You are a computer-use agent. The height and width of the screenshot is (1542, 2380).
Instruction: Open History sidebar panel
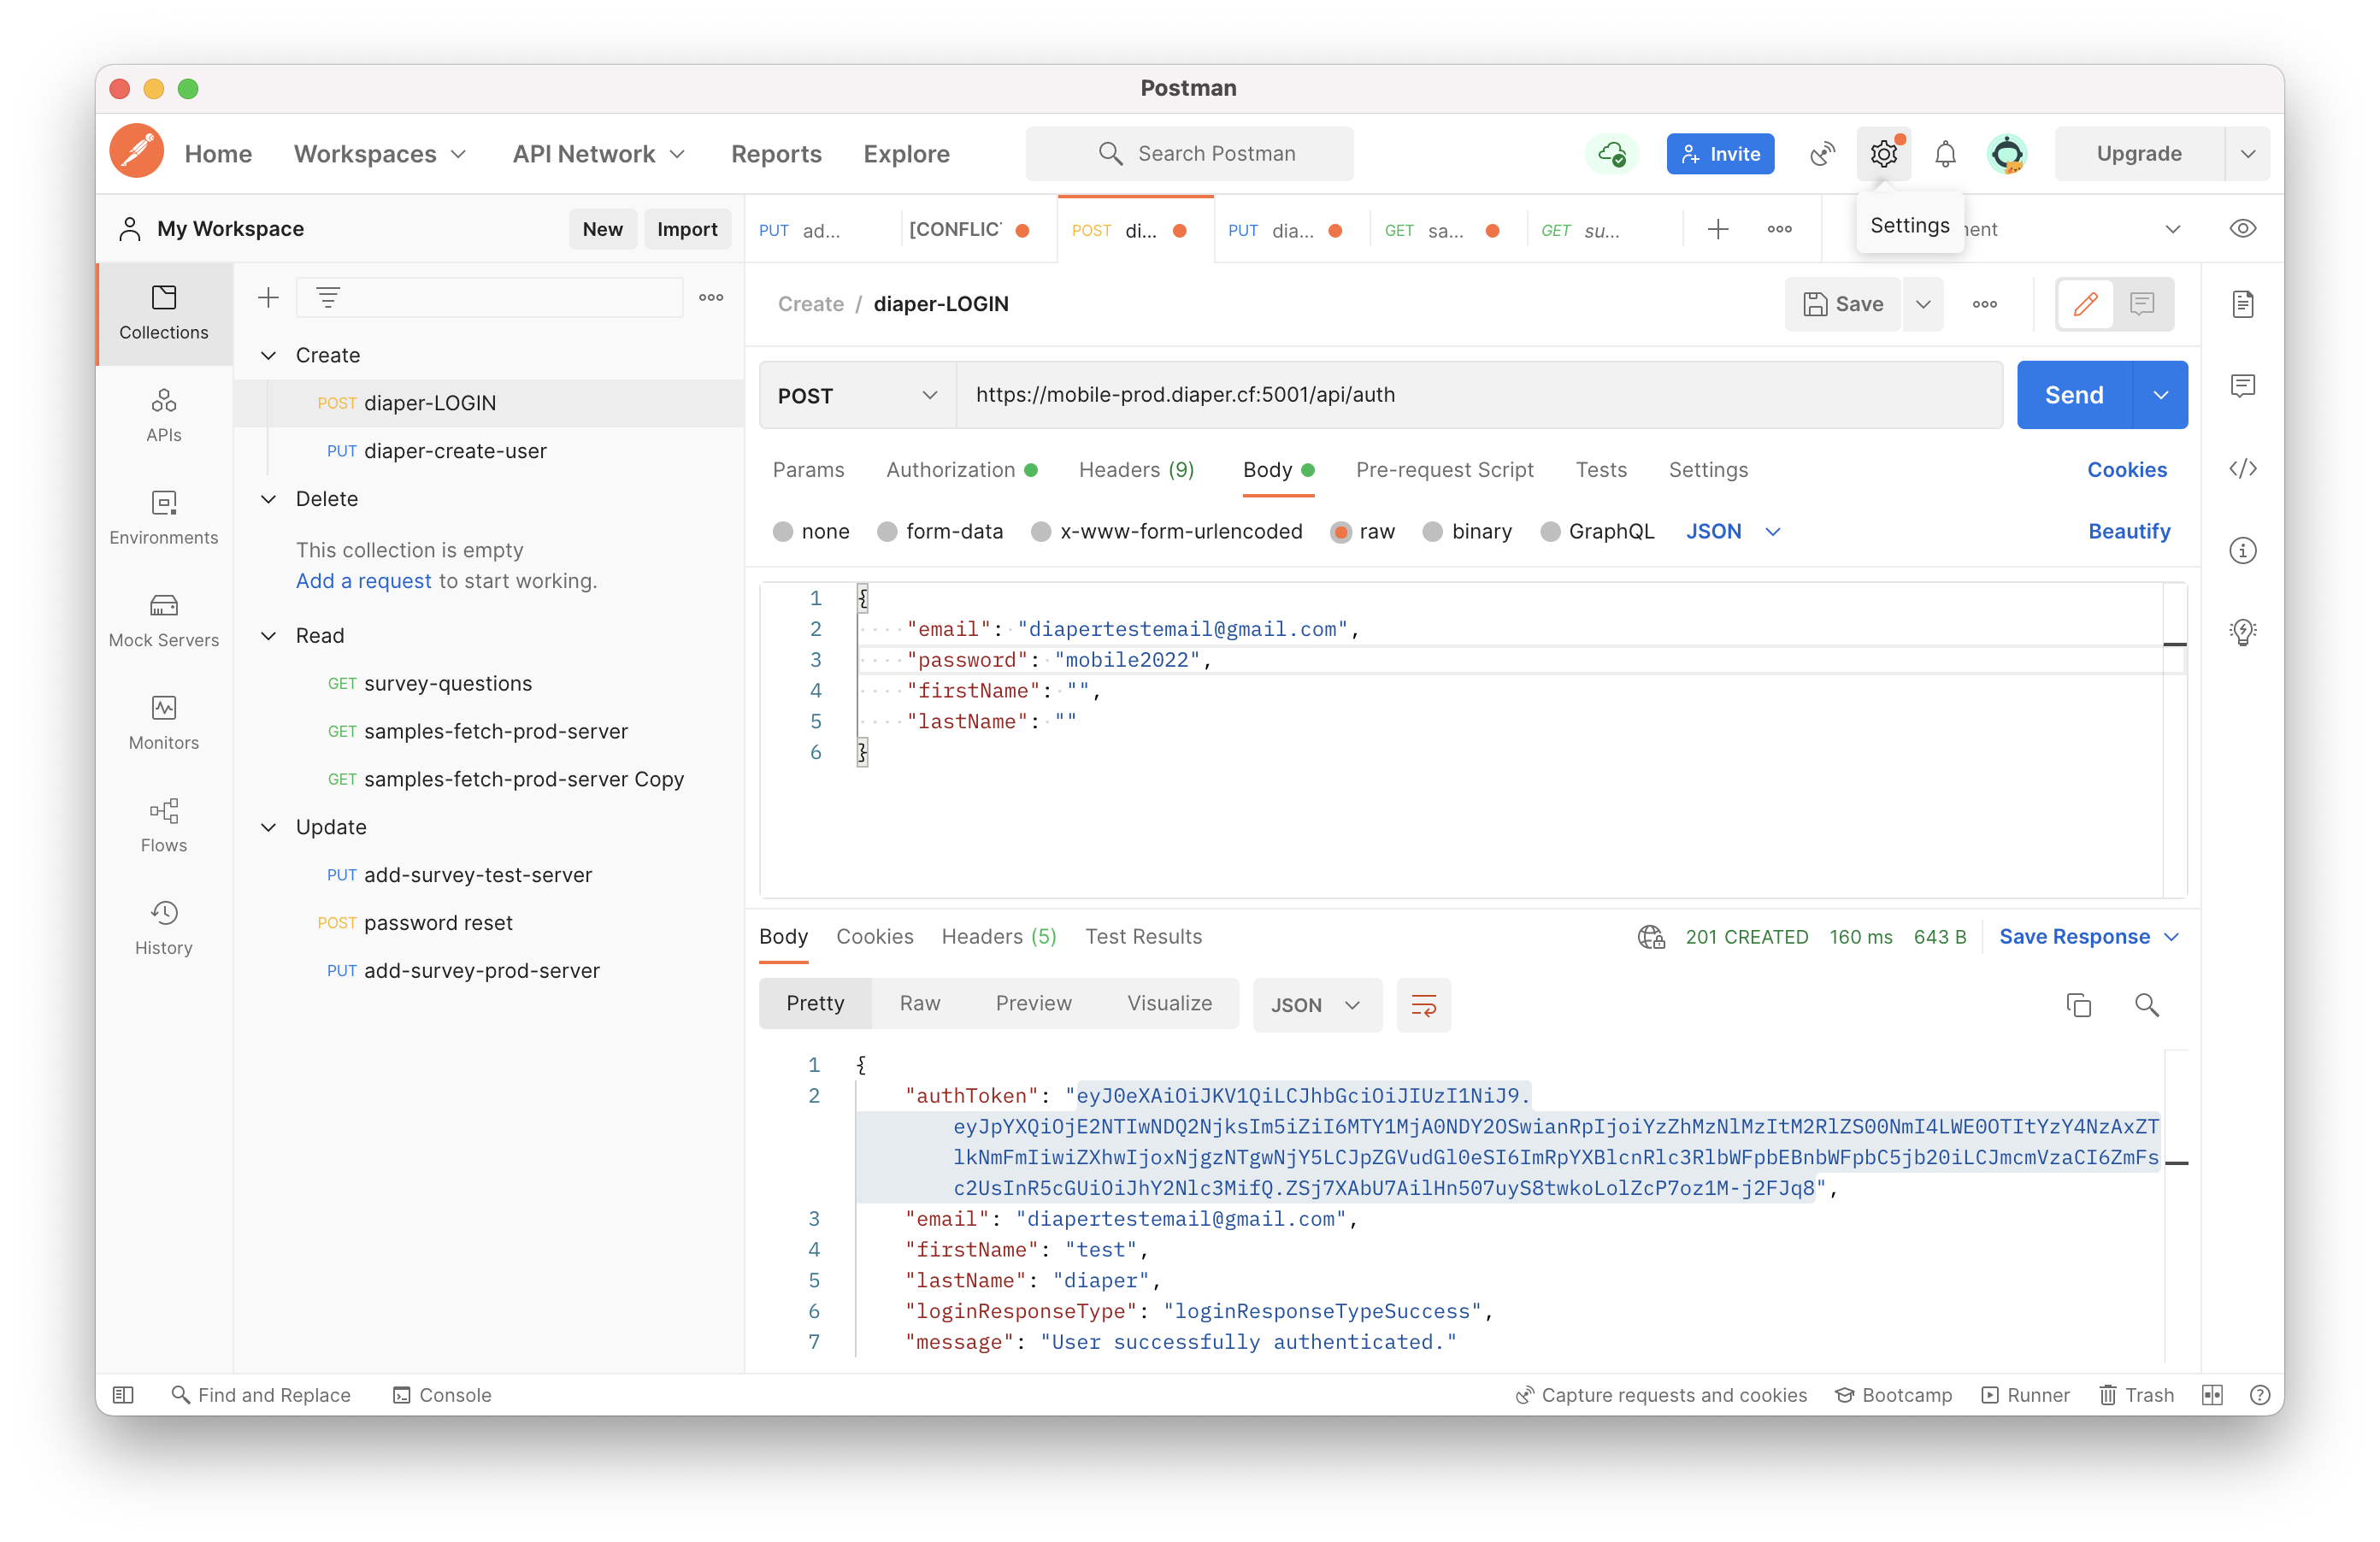click(x=164, y=927)
